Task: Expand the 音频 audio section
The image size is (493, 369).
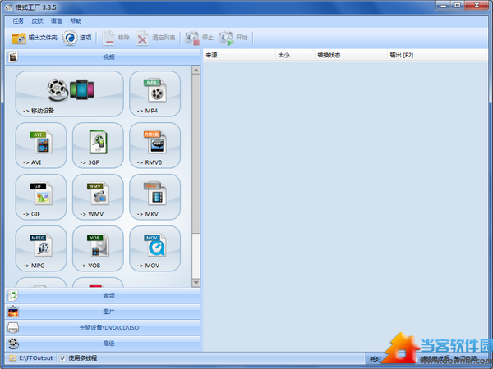Action: [103, 295]
